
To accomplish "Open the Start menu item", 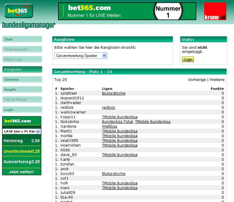I will (22, 39).
